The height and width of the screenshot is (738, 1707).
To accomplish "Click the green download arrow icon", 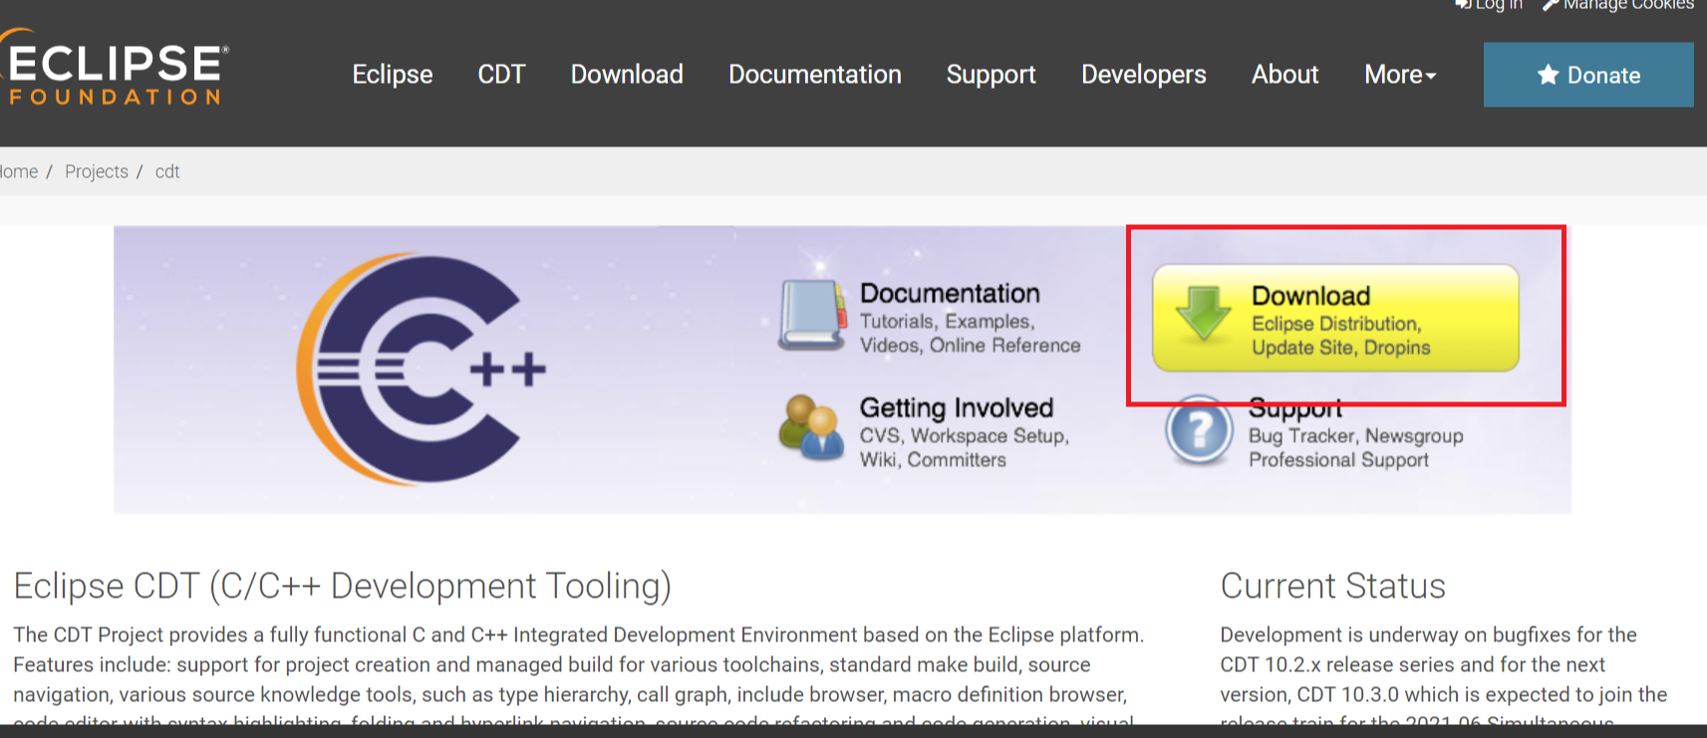I will [1203, 314].
